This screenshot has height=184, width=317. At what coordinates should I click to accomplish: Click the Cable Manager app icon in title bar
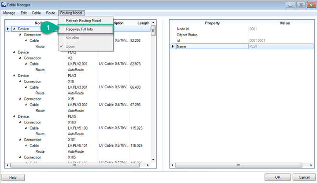(4, 4)
